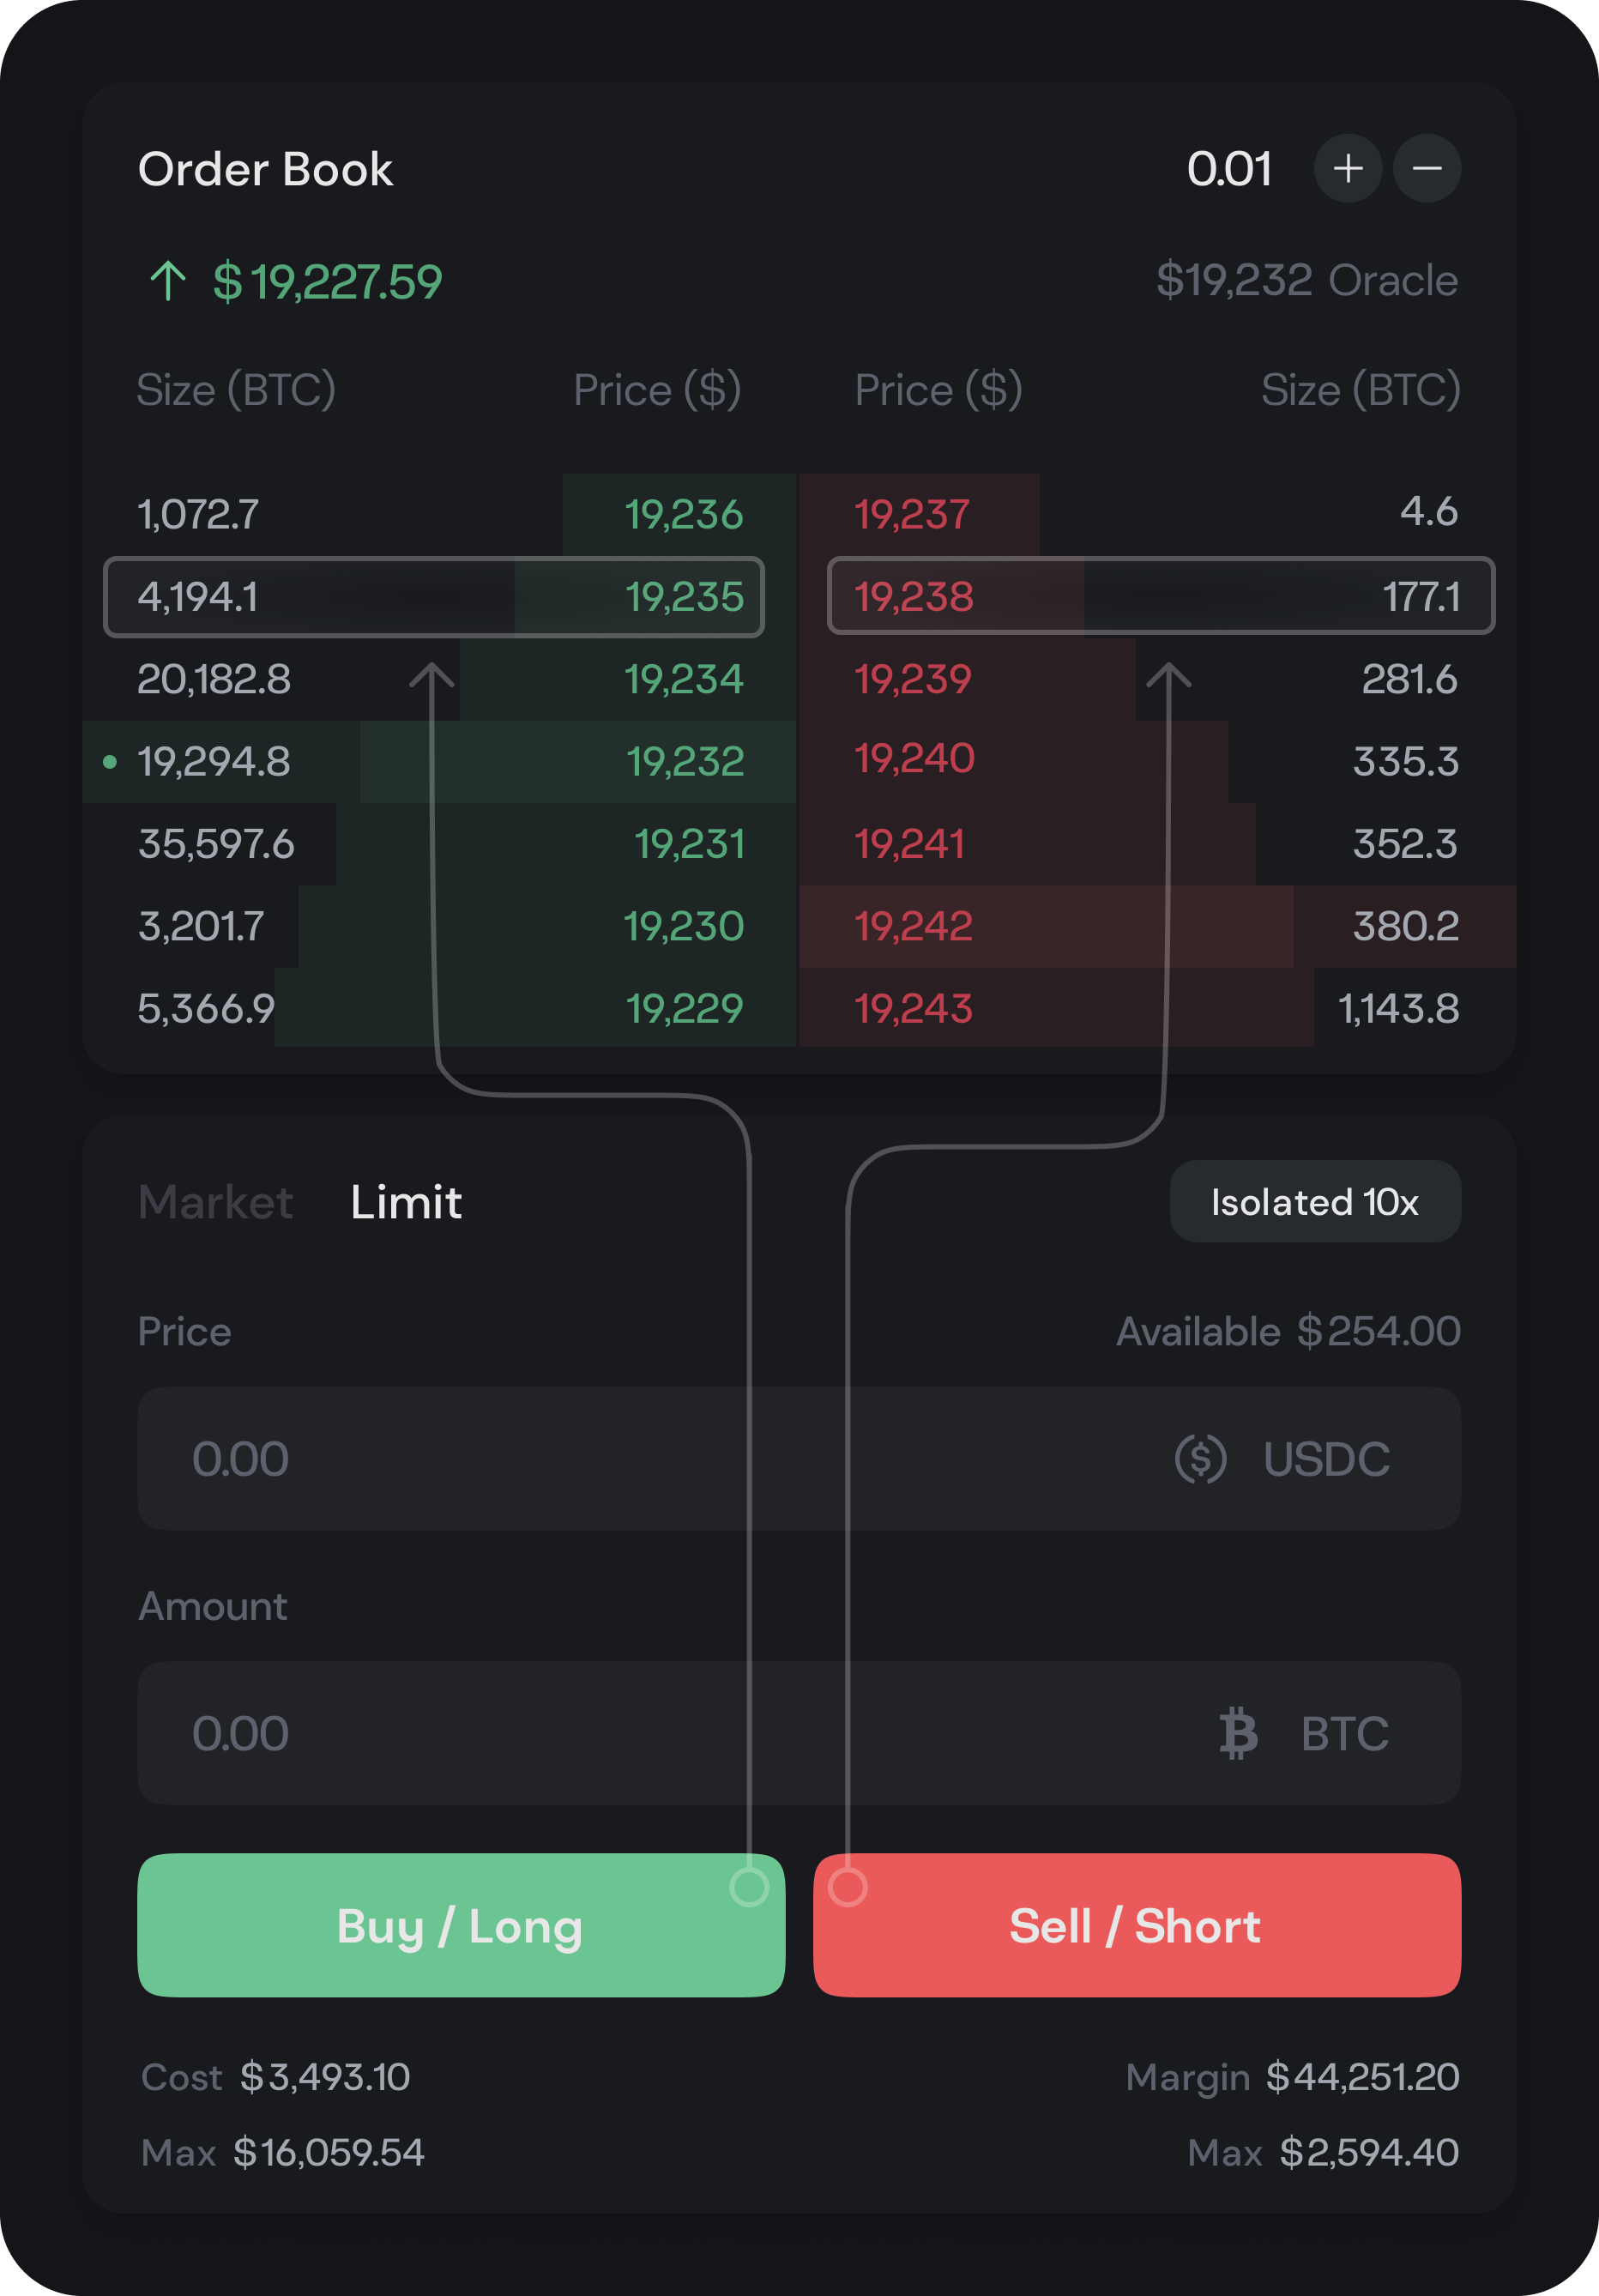Image resolution: width=1599 pixels, height=2296 pixels.
Task: Click green dot beside 19,294.8 size
Action: click(110, 762)
